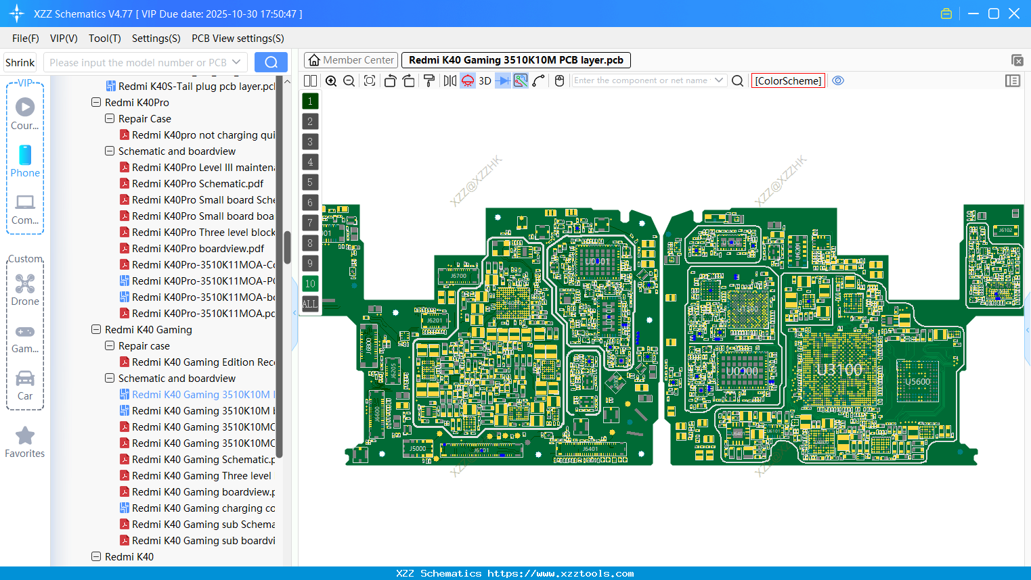Activate the Zoom In tool

click(x=331, y=80)
